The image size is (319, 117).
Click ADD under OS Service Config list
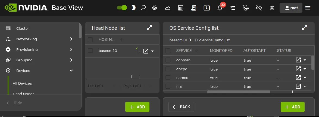click(293, 107)
